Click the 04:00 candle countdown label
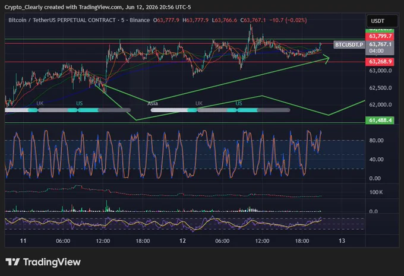 click(x=376, y=51)
